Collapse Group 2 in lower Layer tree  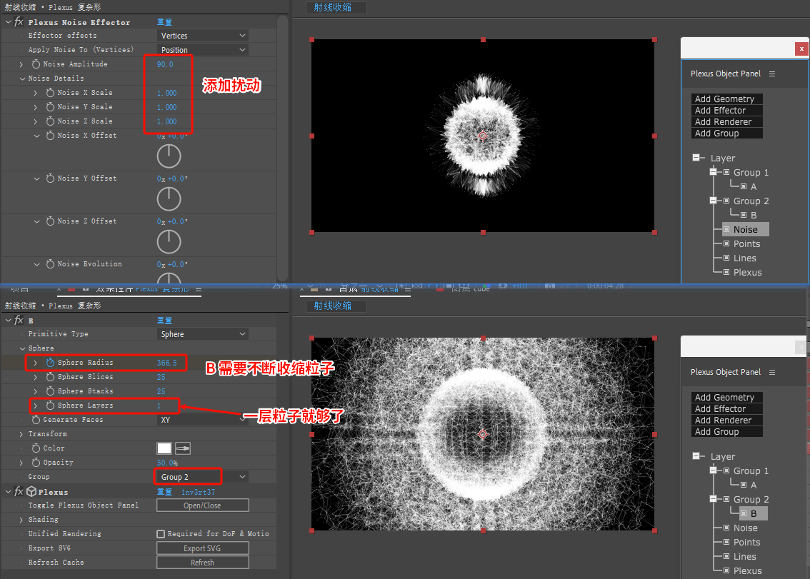tap(713, 499)
